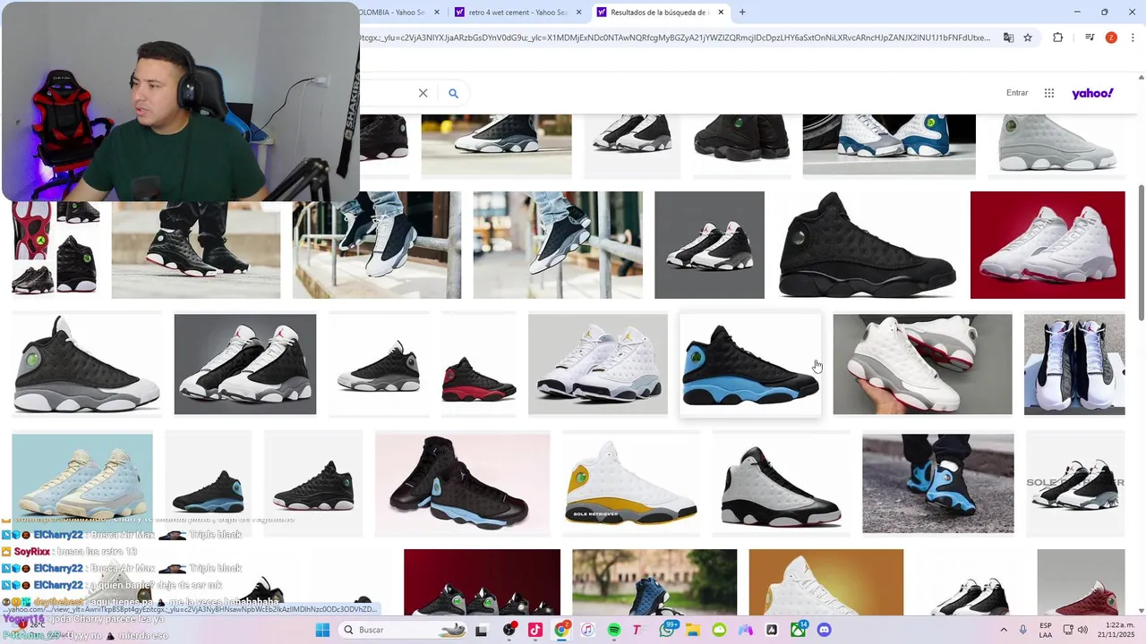Image resolution: width=1146 pixels, height=644 pixels.
Task: Open the Chrome extensions puzzle icon
Action: point(1057,38)
